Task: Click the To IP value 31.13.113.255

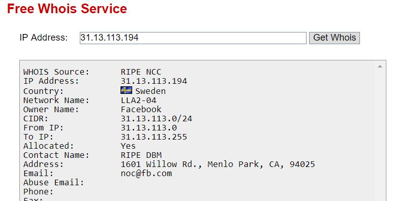Action: click(x=154, y=137)
